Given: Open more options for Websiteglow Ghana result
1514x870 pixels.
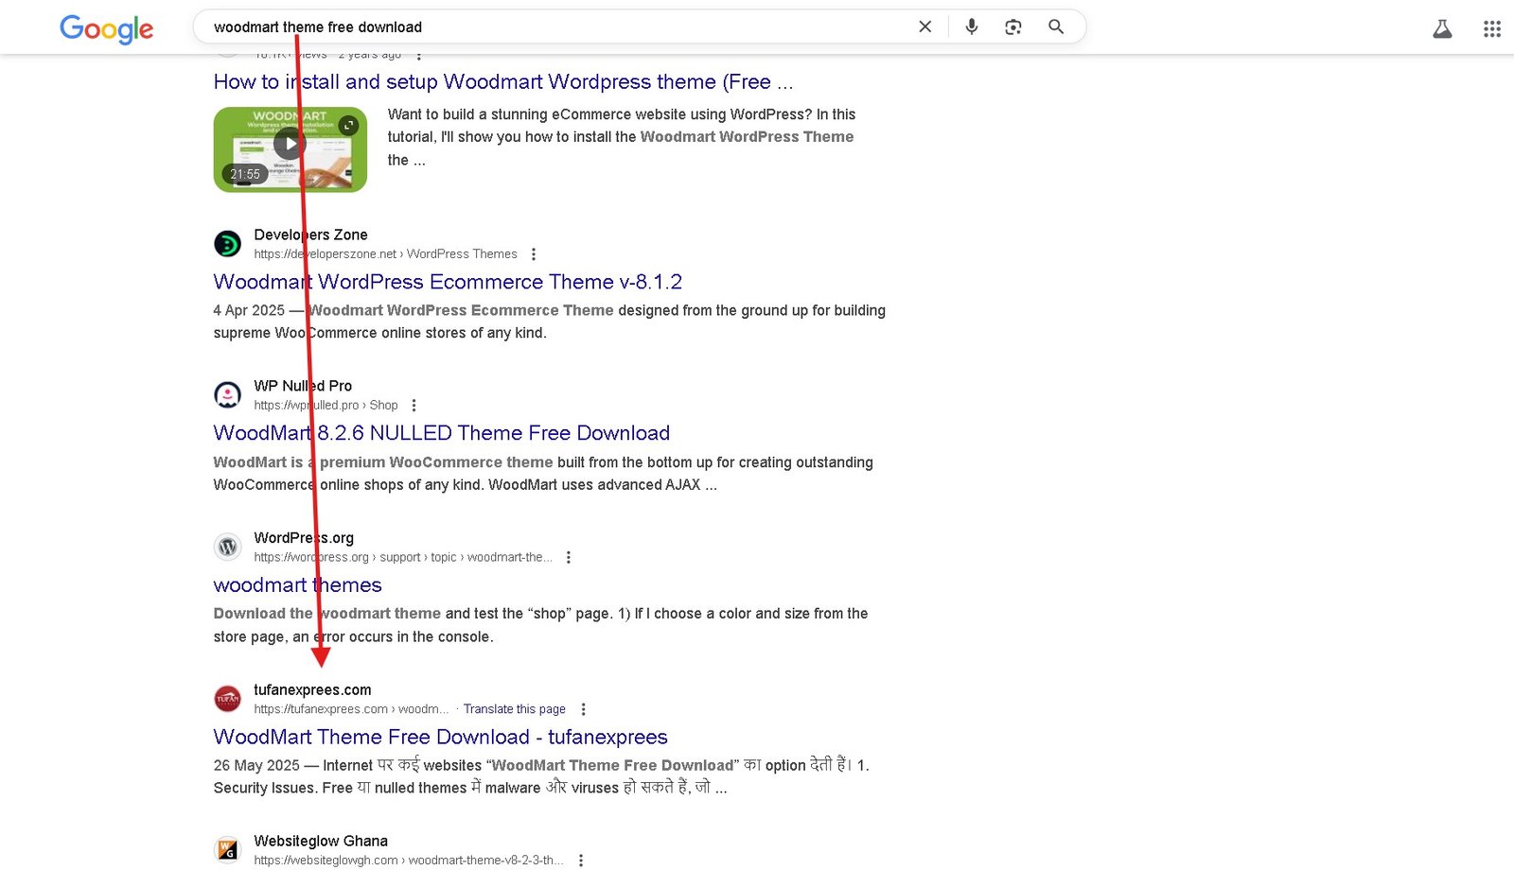Looking at the screenshot, I should click(x=581, y=861).
